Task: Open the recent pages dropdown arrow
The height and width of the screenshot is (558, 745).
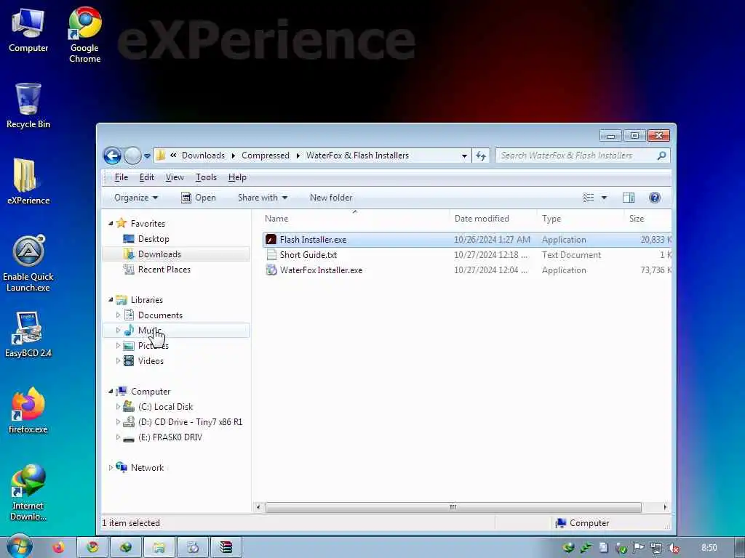Action: [x=147, y=155]
